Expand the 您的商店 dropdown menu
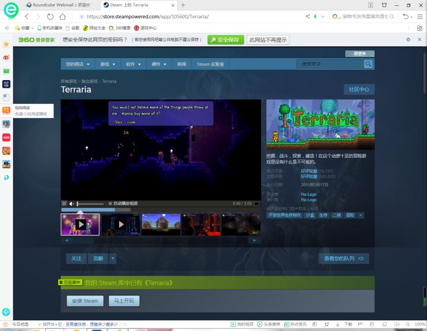The height and width of the screenshot is (331, 427). coord(78,64)
